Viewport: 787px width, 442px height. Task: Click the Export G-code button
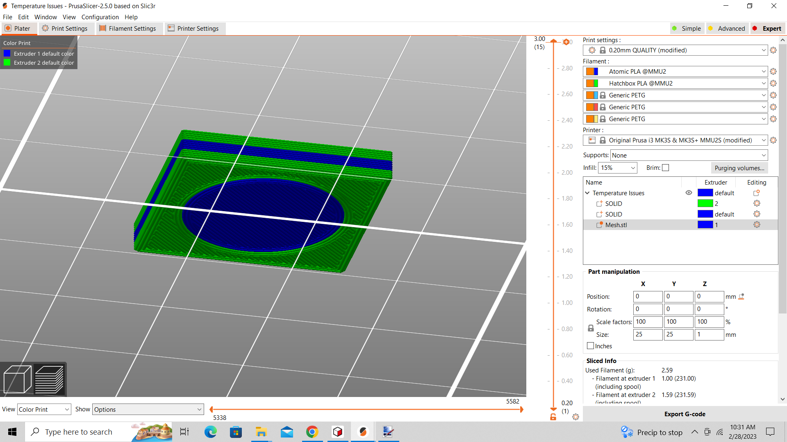pos(685,414)
